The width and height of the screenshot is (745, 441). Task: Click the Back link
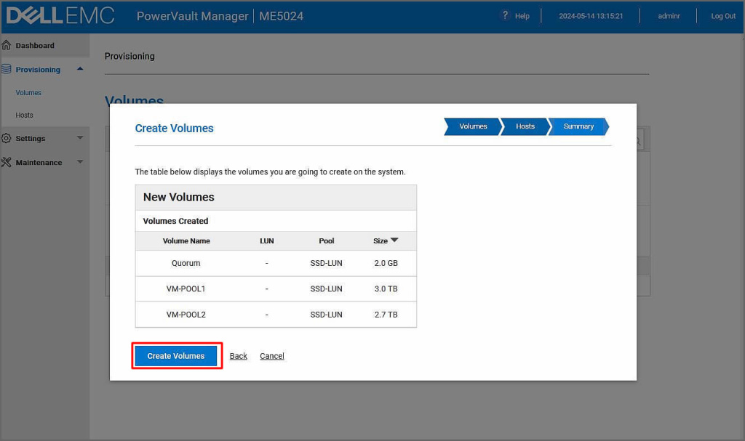238,356
